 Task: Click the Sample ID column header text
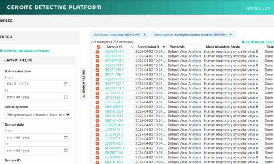pos(114,47)
